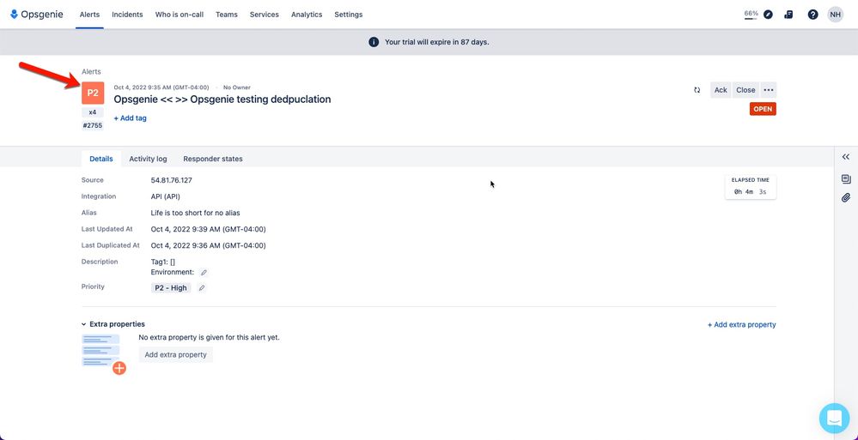Collapse the Extra properties section
The width and height of the screenshot is (858, 440).
(83, 324)
